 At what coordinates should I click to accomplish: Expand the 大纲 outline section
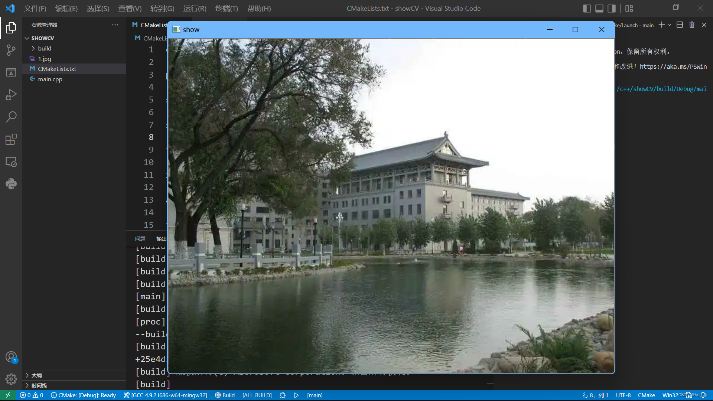(36, 375)
